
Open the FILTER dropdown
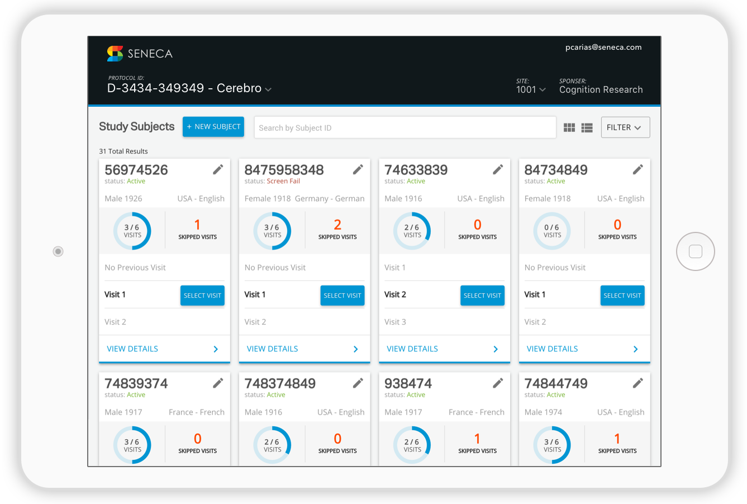click(x=625, y=127)
